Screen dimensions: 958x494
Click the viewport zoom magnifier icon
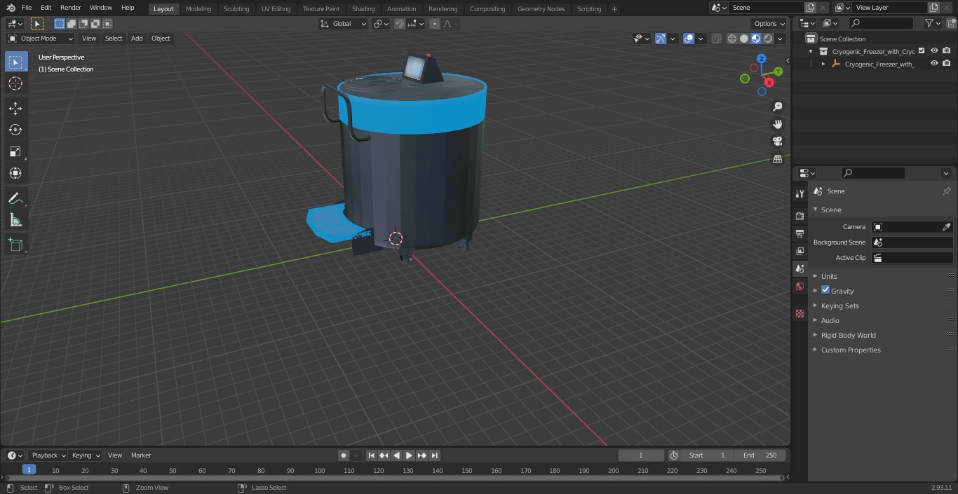(x=777, y=107)
